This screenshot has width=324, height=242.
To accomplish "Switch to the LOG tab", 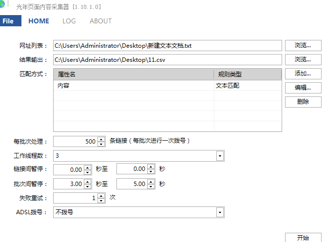I will click(x=69, y=21).
